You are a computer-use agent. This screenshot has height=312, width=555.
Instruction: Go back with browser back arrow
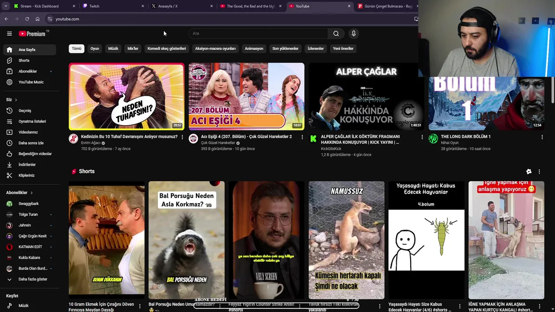tap(6, 19)
